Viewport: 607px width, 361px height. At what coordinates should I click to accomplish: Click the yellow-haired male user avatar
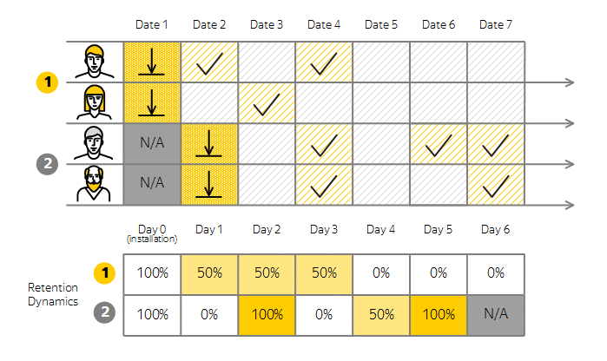pyautogui.click(x=95, y=62)
